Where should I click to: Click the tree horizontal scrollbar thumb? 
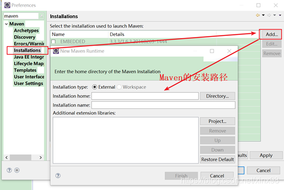point(21,157)
